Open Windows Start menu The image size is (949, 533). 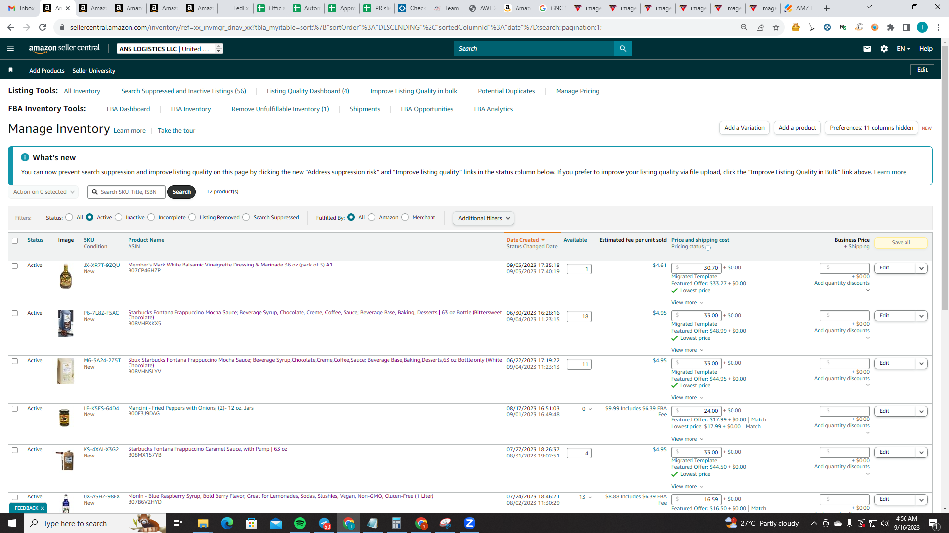coord(12,523)
